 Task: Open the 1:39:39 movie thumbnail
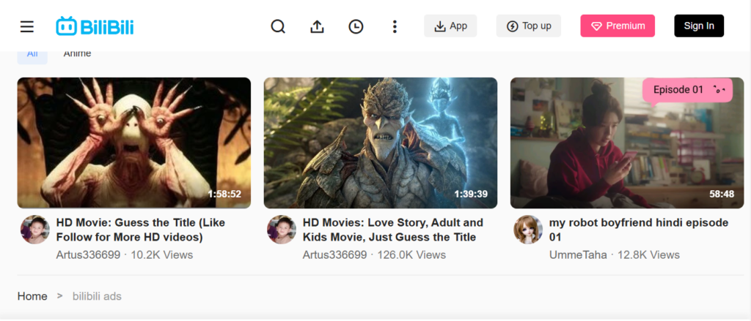point(381,143)
